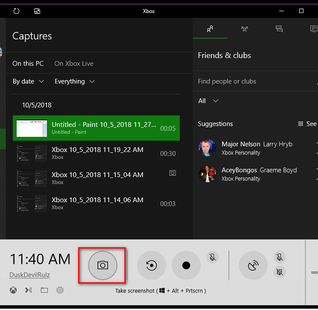Open the Parties tab icon
318x310 pixels.
coord(245,29)
